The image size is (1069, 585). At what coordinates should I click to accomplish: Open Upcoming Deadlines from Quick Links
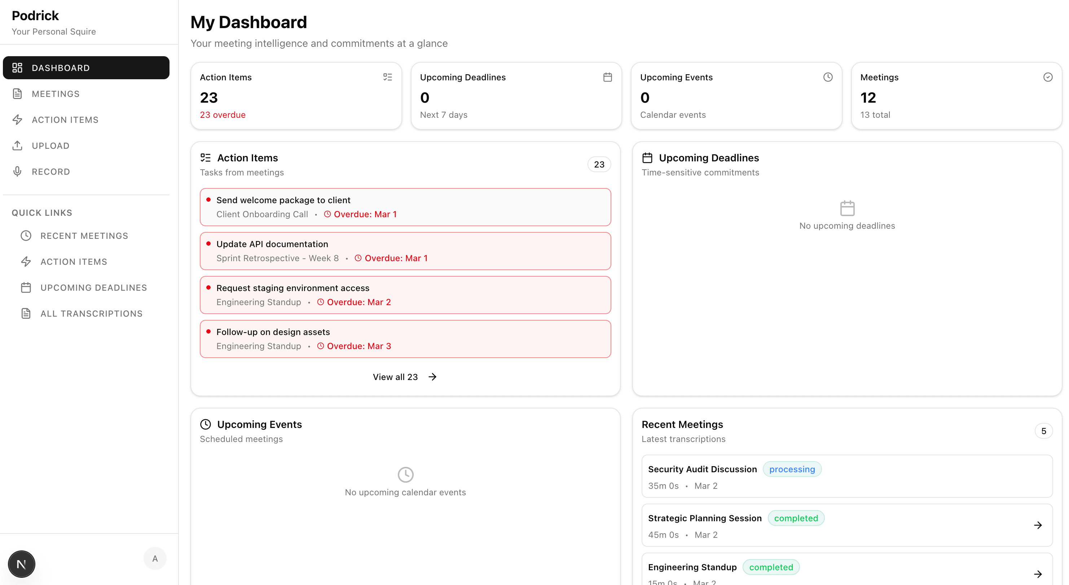click(94, 287)
